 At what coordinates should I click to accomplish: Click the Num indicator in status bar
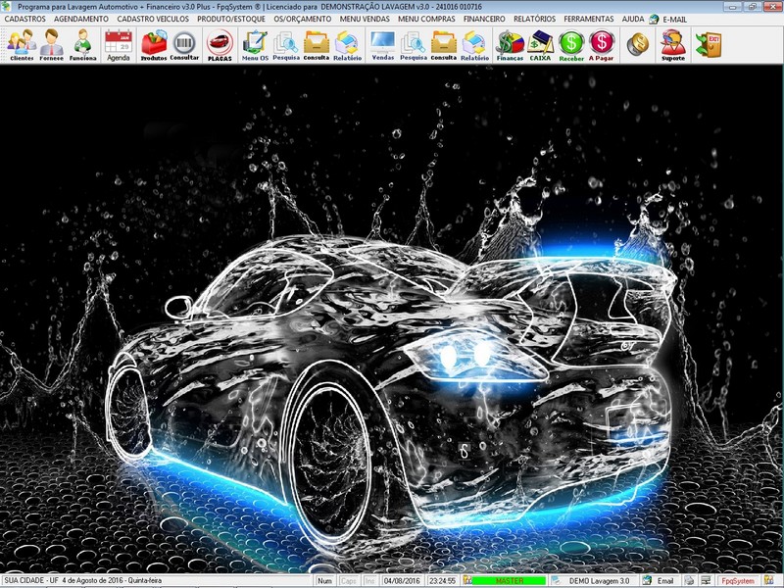[x=324, y=581]
